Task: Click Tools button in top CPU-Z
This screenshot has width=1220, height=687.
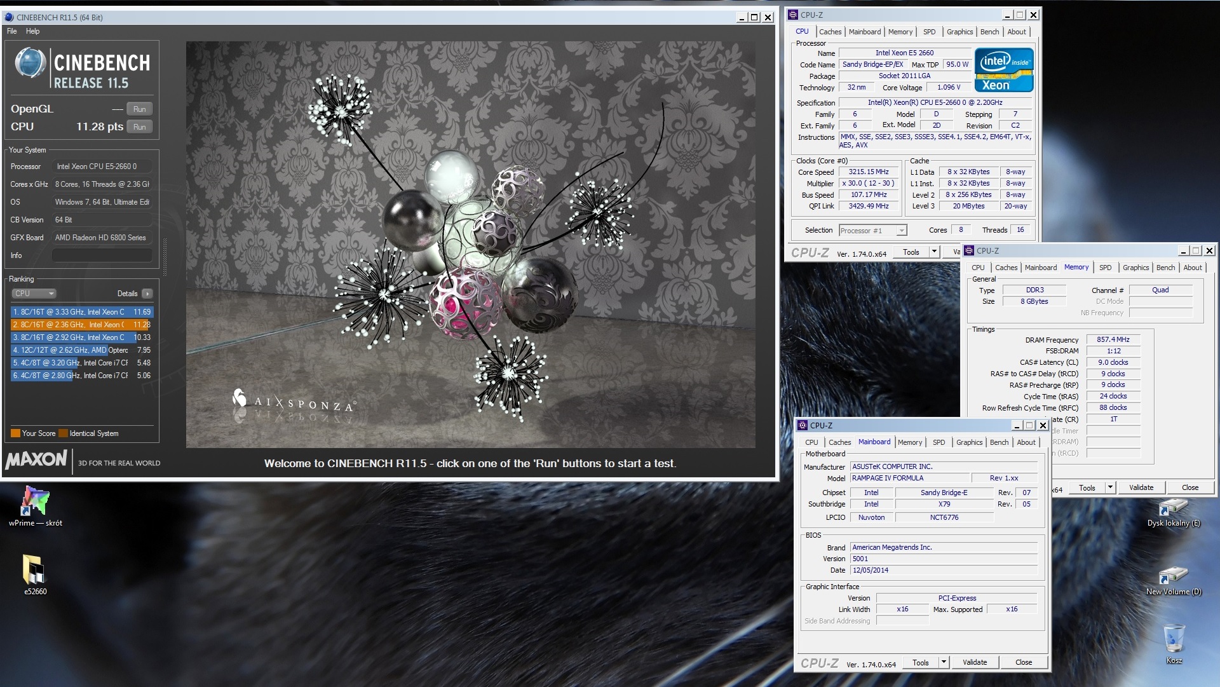Action: (x=911, y=252)
